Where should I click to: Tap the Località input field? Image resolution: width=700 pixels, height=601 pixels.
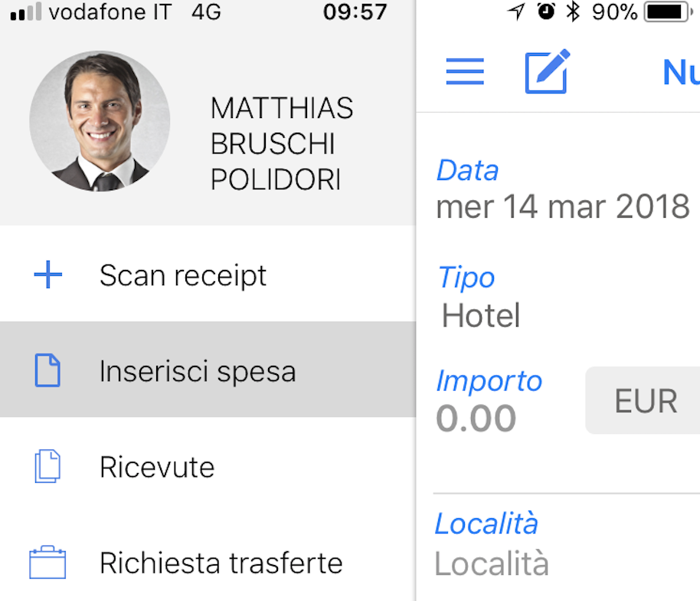(x=492, y=564)
